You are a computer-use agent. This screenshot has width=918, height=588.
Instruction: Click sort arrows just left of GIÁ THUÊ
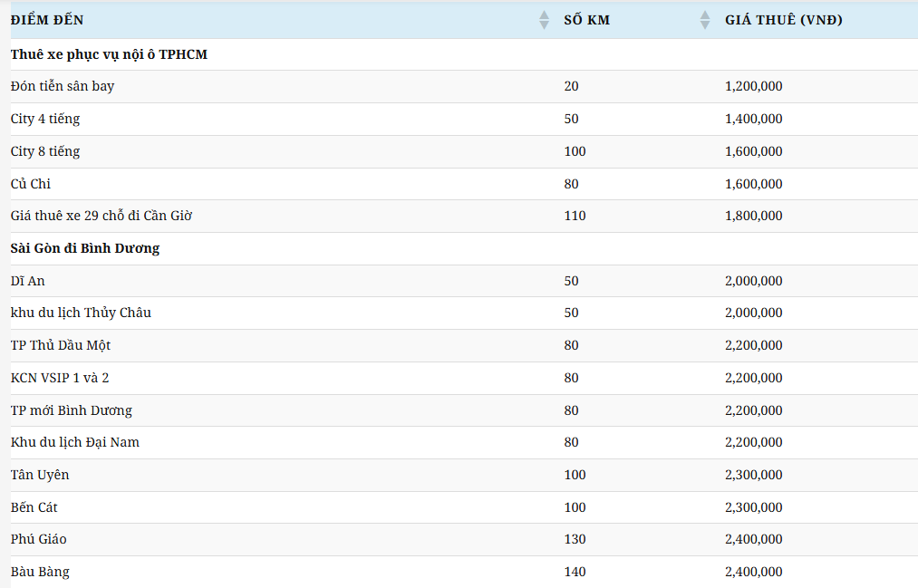(705, 20)
